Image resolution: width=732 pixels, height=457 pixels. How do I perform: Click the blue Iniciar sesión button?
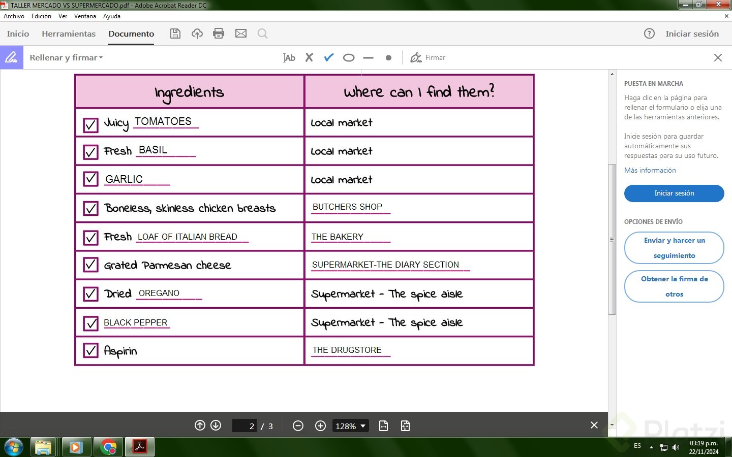pos(674,193)
